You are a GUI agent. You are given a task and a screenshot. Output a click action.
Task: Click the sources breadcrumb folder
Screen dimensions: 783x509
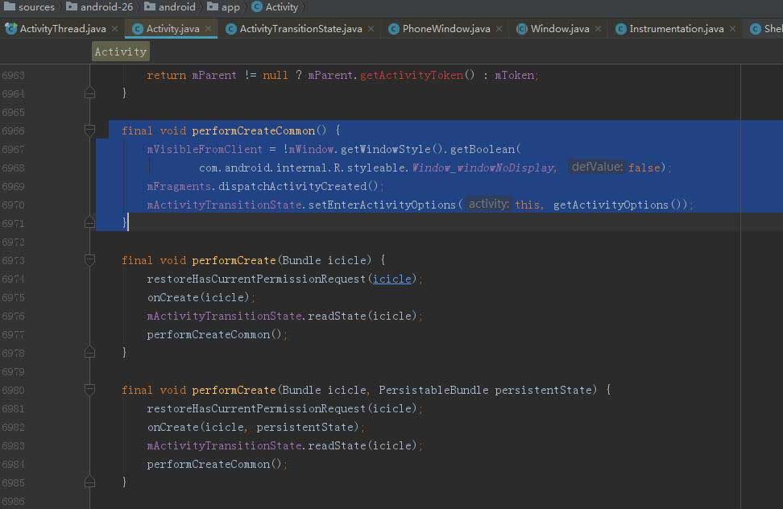click(29, 7)
